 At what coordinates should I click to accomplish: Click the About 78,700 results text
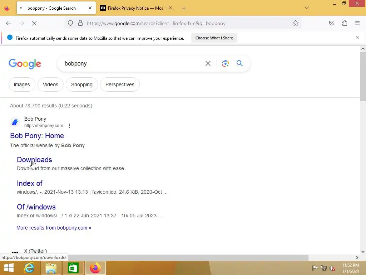point(51,106)
